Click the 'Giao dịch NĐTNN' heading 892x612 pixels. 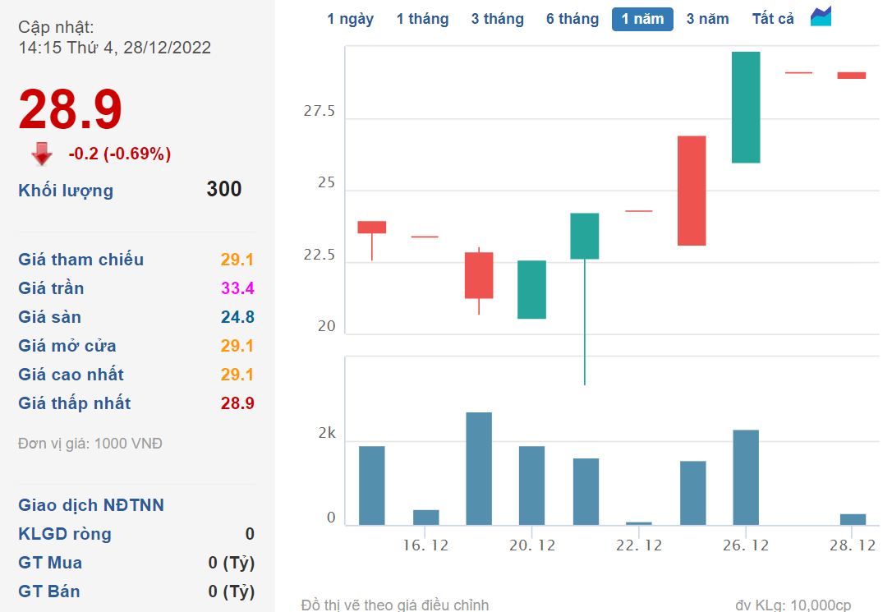[91, 505]
